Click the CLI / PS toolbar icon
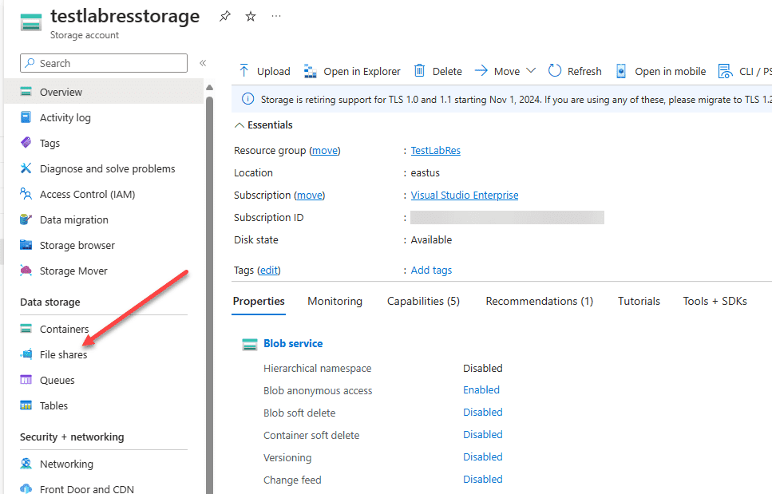 (x=725, y=71)
